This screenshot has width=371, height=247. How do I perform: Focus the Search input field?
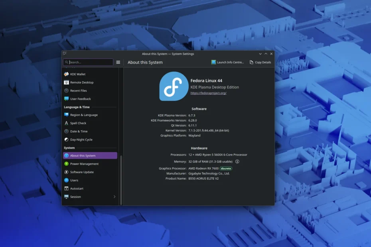click(x=88, y=62)
